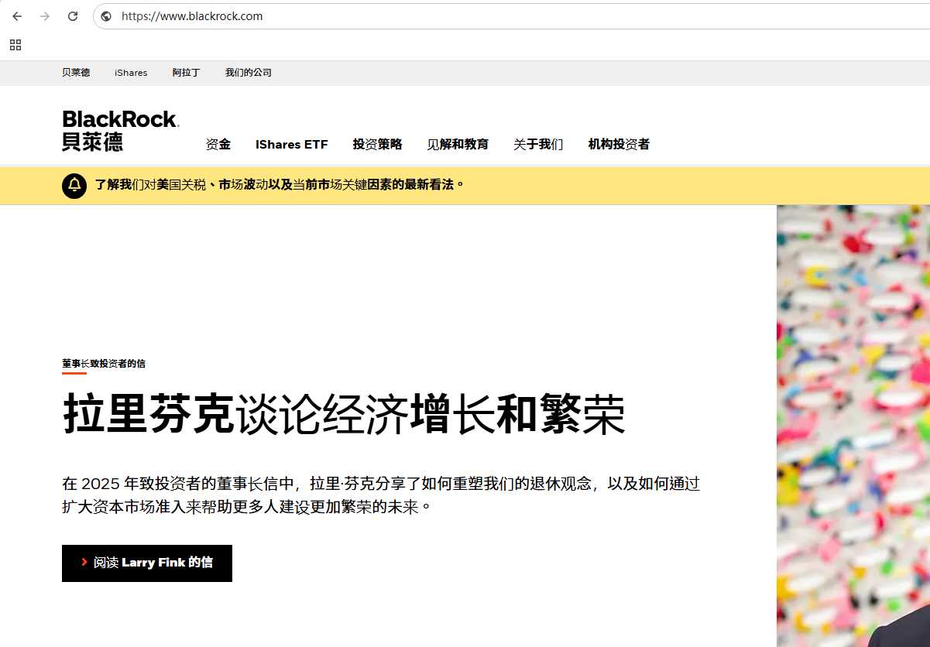Click the 阅读 Larry Fink 的信 button
The height and width of the screenshot is (647, 930).
(x=147, y=563)
